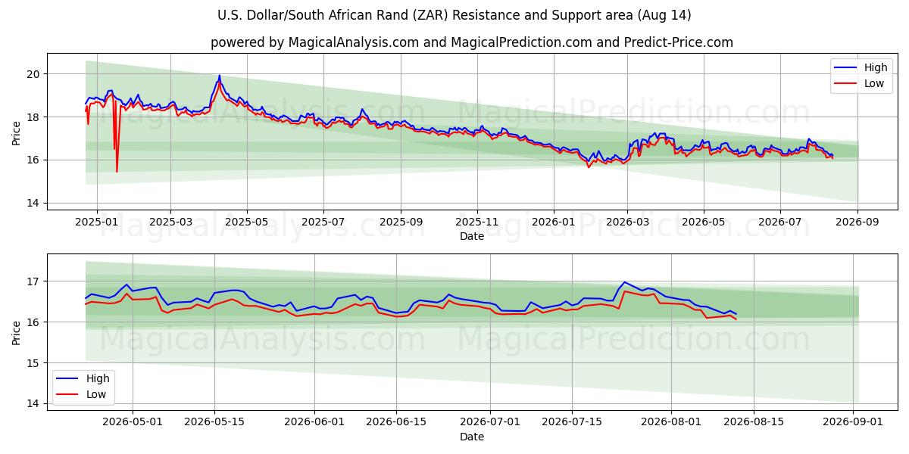Screen dimensions: 909x454
Task: Click the '2026-06-15' date tick label
Action: point(396,423)
